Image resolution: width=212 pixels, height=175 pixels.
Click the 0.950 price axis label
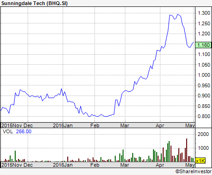pos(204,85)
